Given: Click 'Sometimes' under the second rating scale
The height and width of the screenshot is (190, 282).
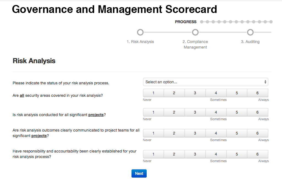Looking at the screenshot, I should pyautogui.click(x=218, y=119).
